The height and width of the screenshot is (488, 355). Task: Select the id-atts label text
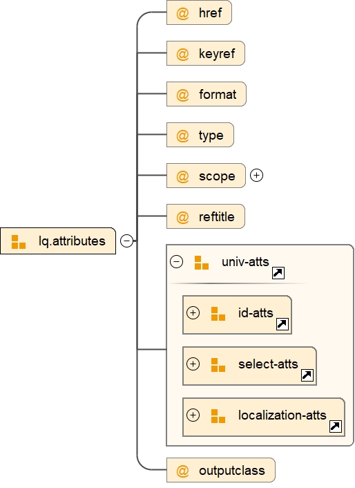click(x=256, y=313)
